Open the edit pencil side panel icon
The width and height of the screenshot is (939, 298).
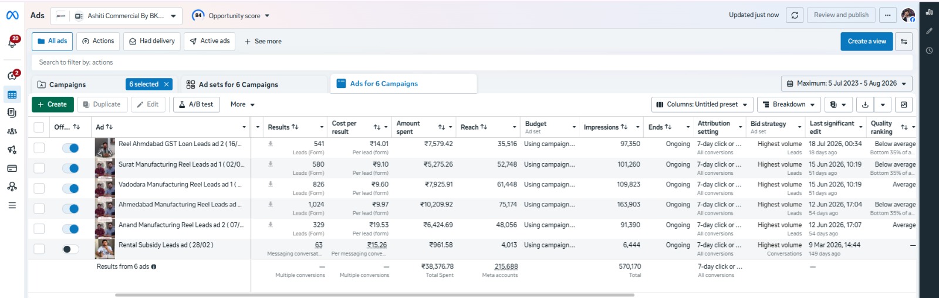929,31
